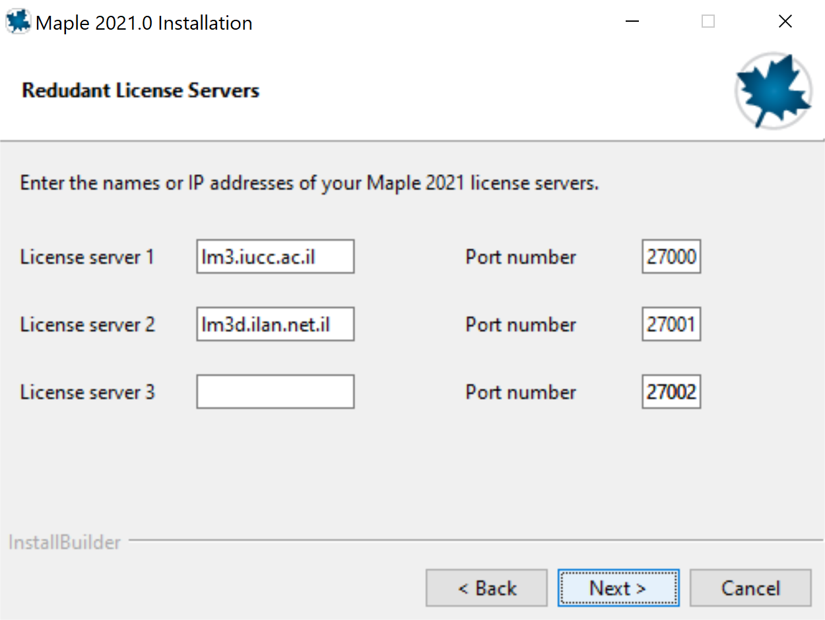Click the Maple leaf icon in title bar
The width and height of the screenshot is (825, 620).
tap(18, 22)
